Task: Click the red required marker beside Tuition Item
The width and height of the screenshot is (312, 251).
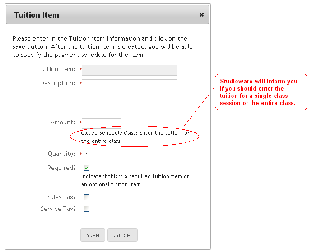Action: (80, 69)
